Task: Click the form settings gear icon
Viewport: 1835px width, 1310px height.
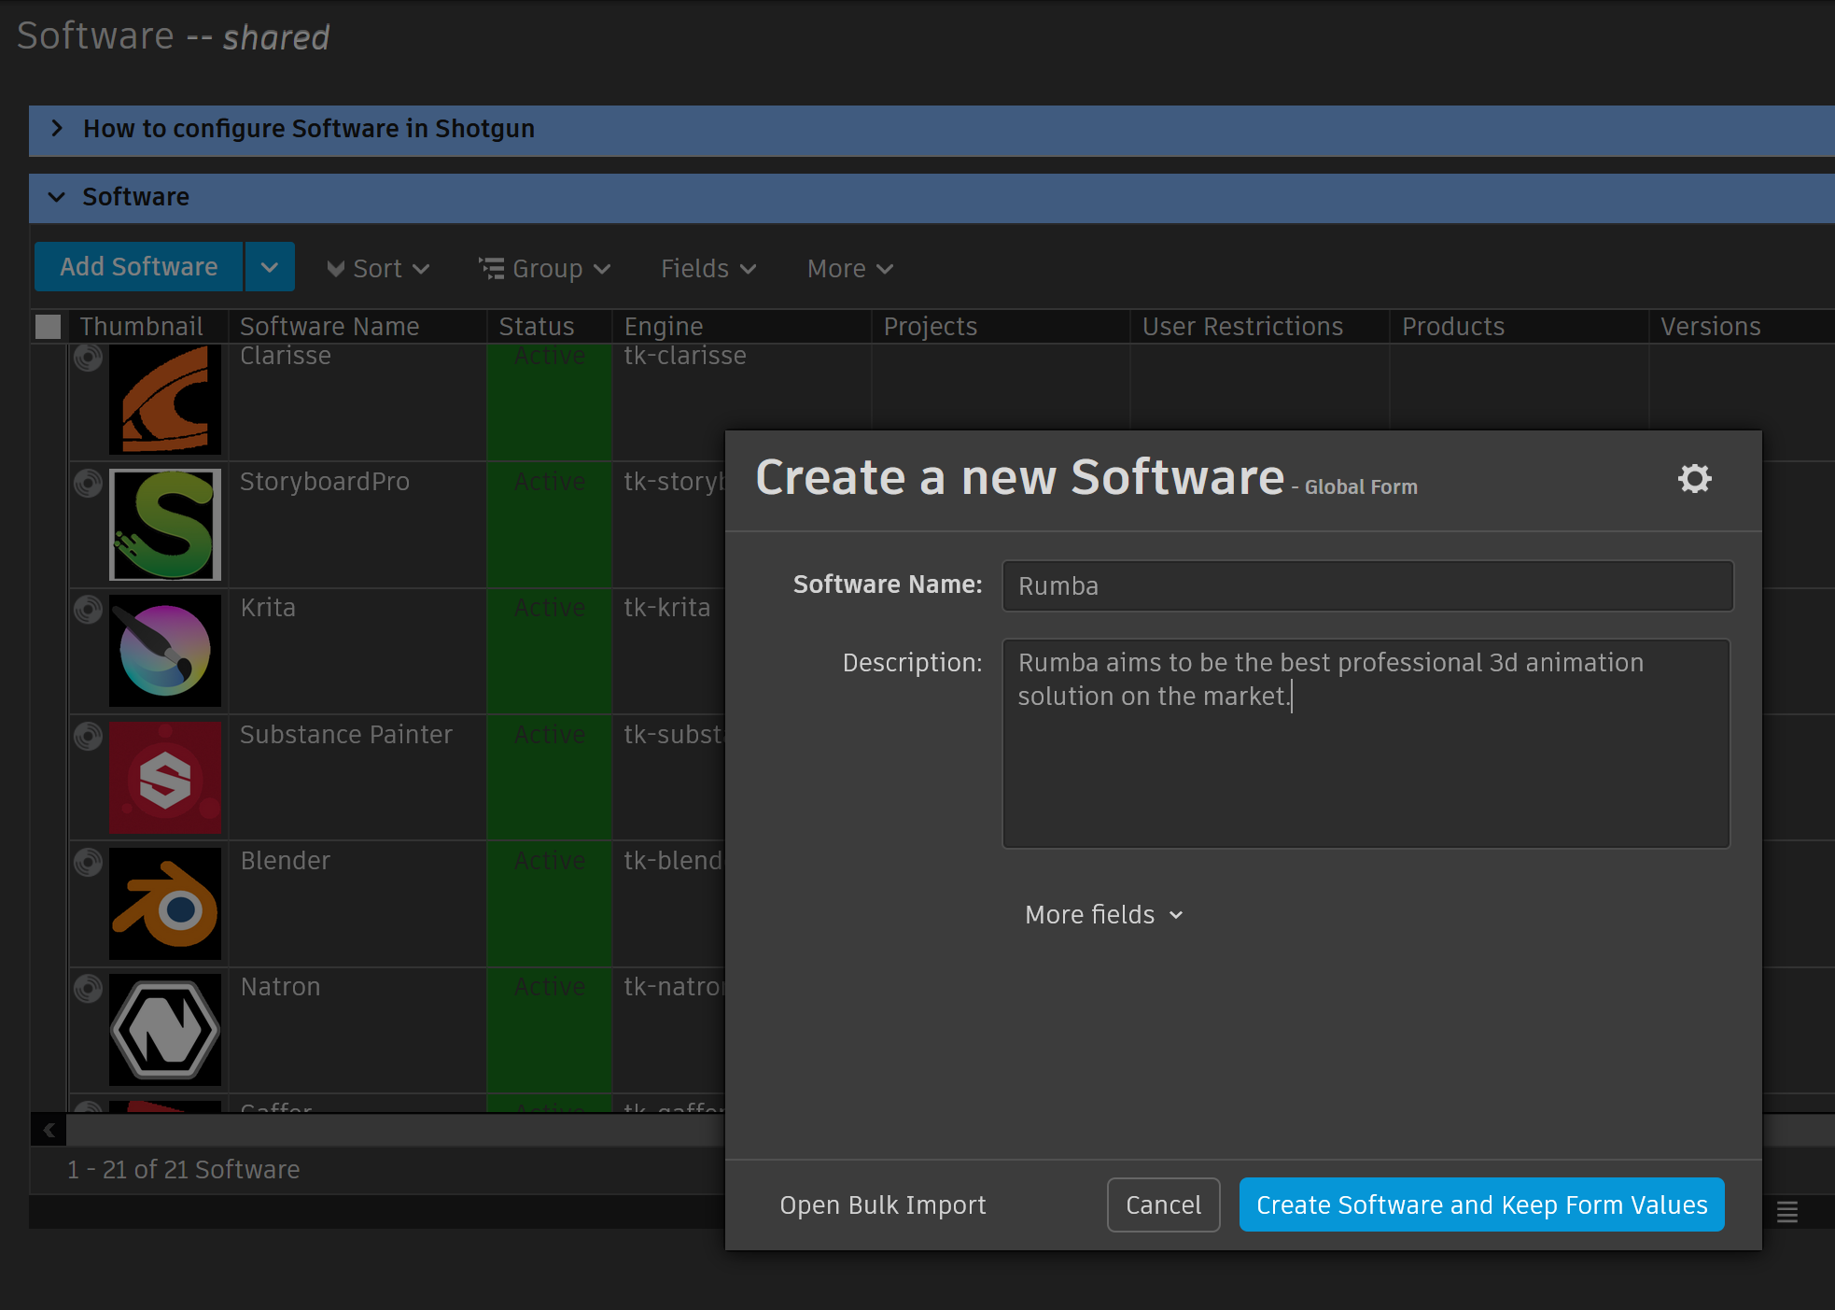Action: 1694,479
